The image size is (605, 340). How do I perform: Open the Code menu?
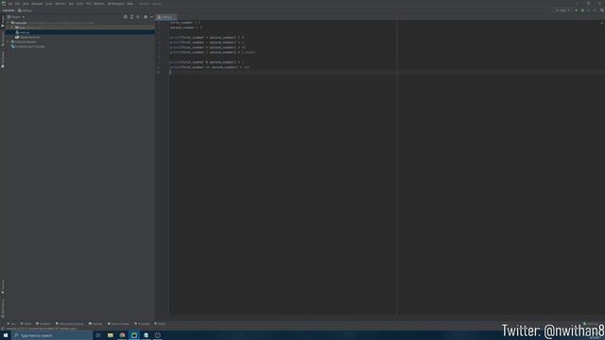coord(49,4)
